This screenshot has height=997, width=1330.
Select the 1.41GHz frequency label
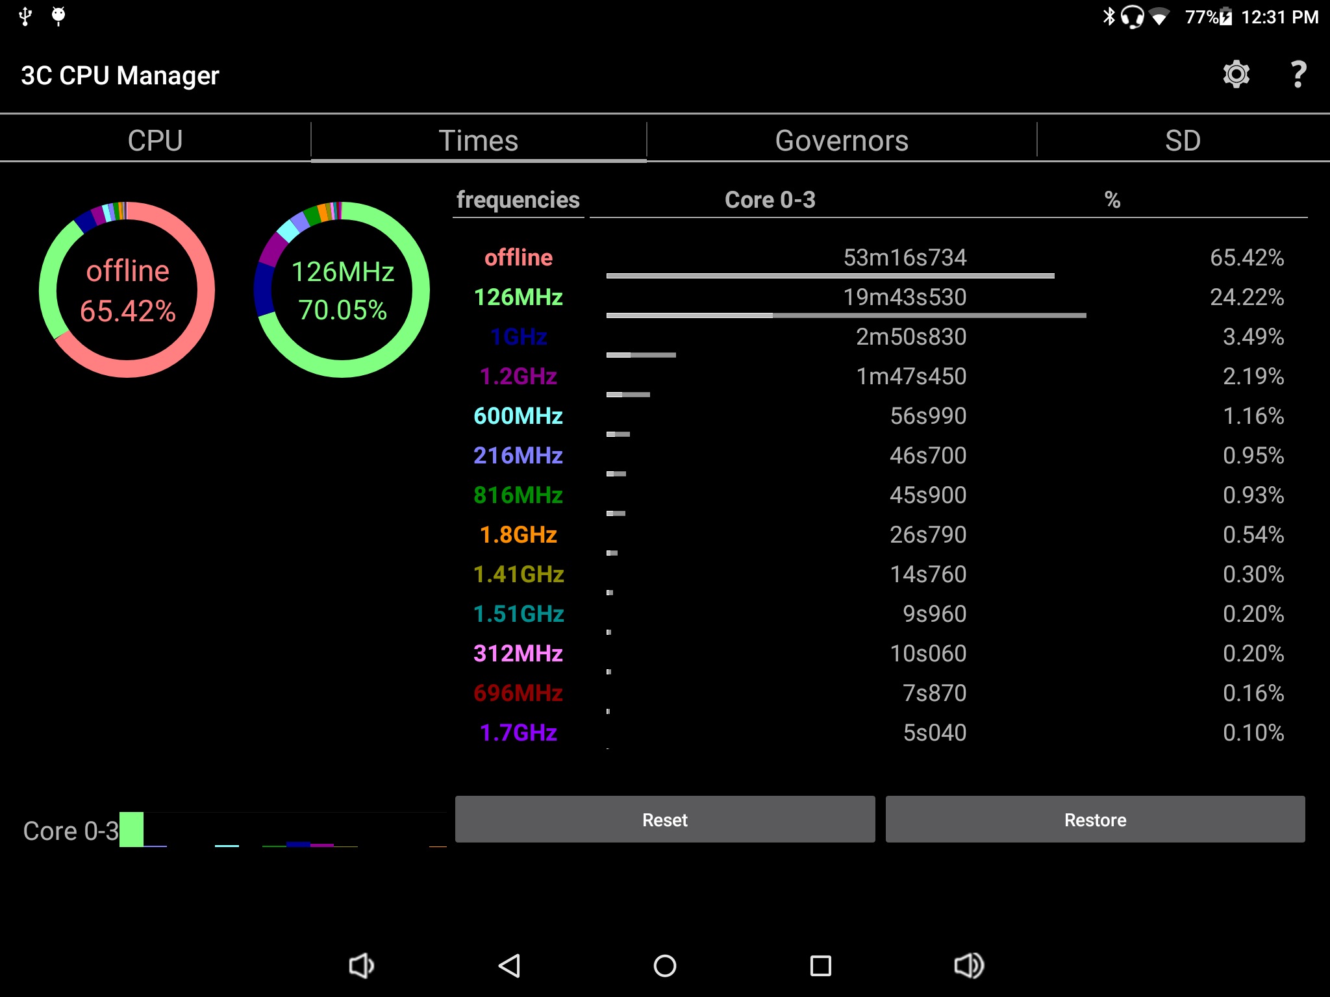click(x=518, y=574)
